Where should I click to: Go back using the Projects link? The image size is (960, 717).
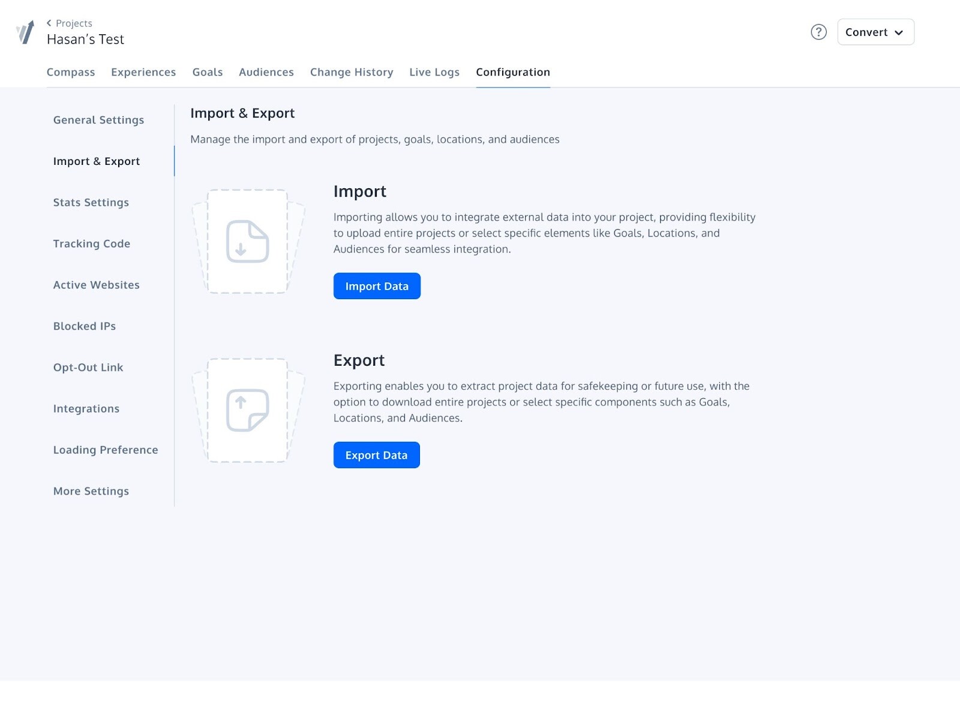(74, 23)
